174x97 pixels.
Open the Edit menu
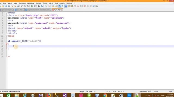[4, 4]
